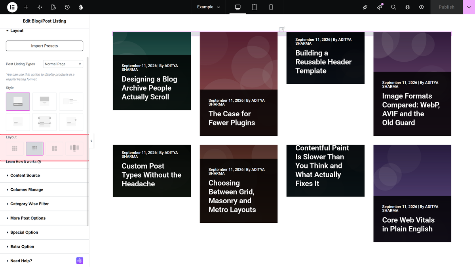The image size is (475, 267).
Task: Open the AI sparkle tool in top bar
Action: (40, 7)
